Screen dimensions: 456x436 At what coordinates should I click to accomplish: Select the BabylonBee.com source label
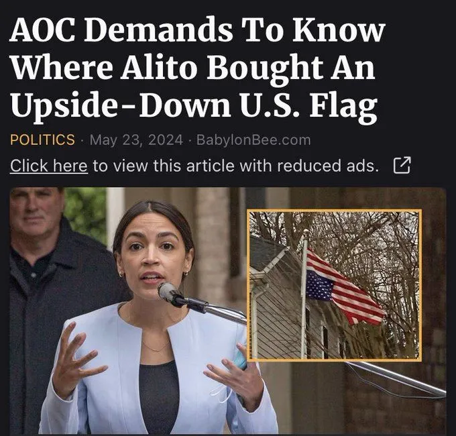[253, 140]
